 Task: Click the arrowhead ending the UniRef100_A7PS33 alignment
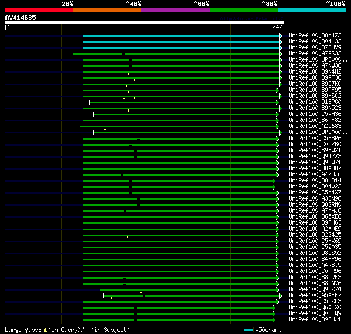click(x=281, y=54)
